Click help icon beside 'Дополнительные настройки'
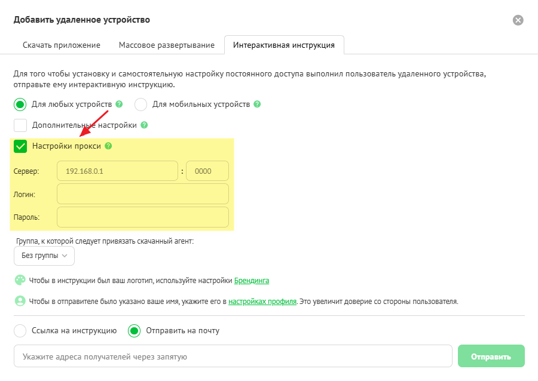Viewport: 538px width, 381px height. pos(144,125)
